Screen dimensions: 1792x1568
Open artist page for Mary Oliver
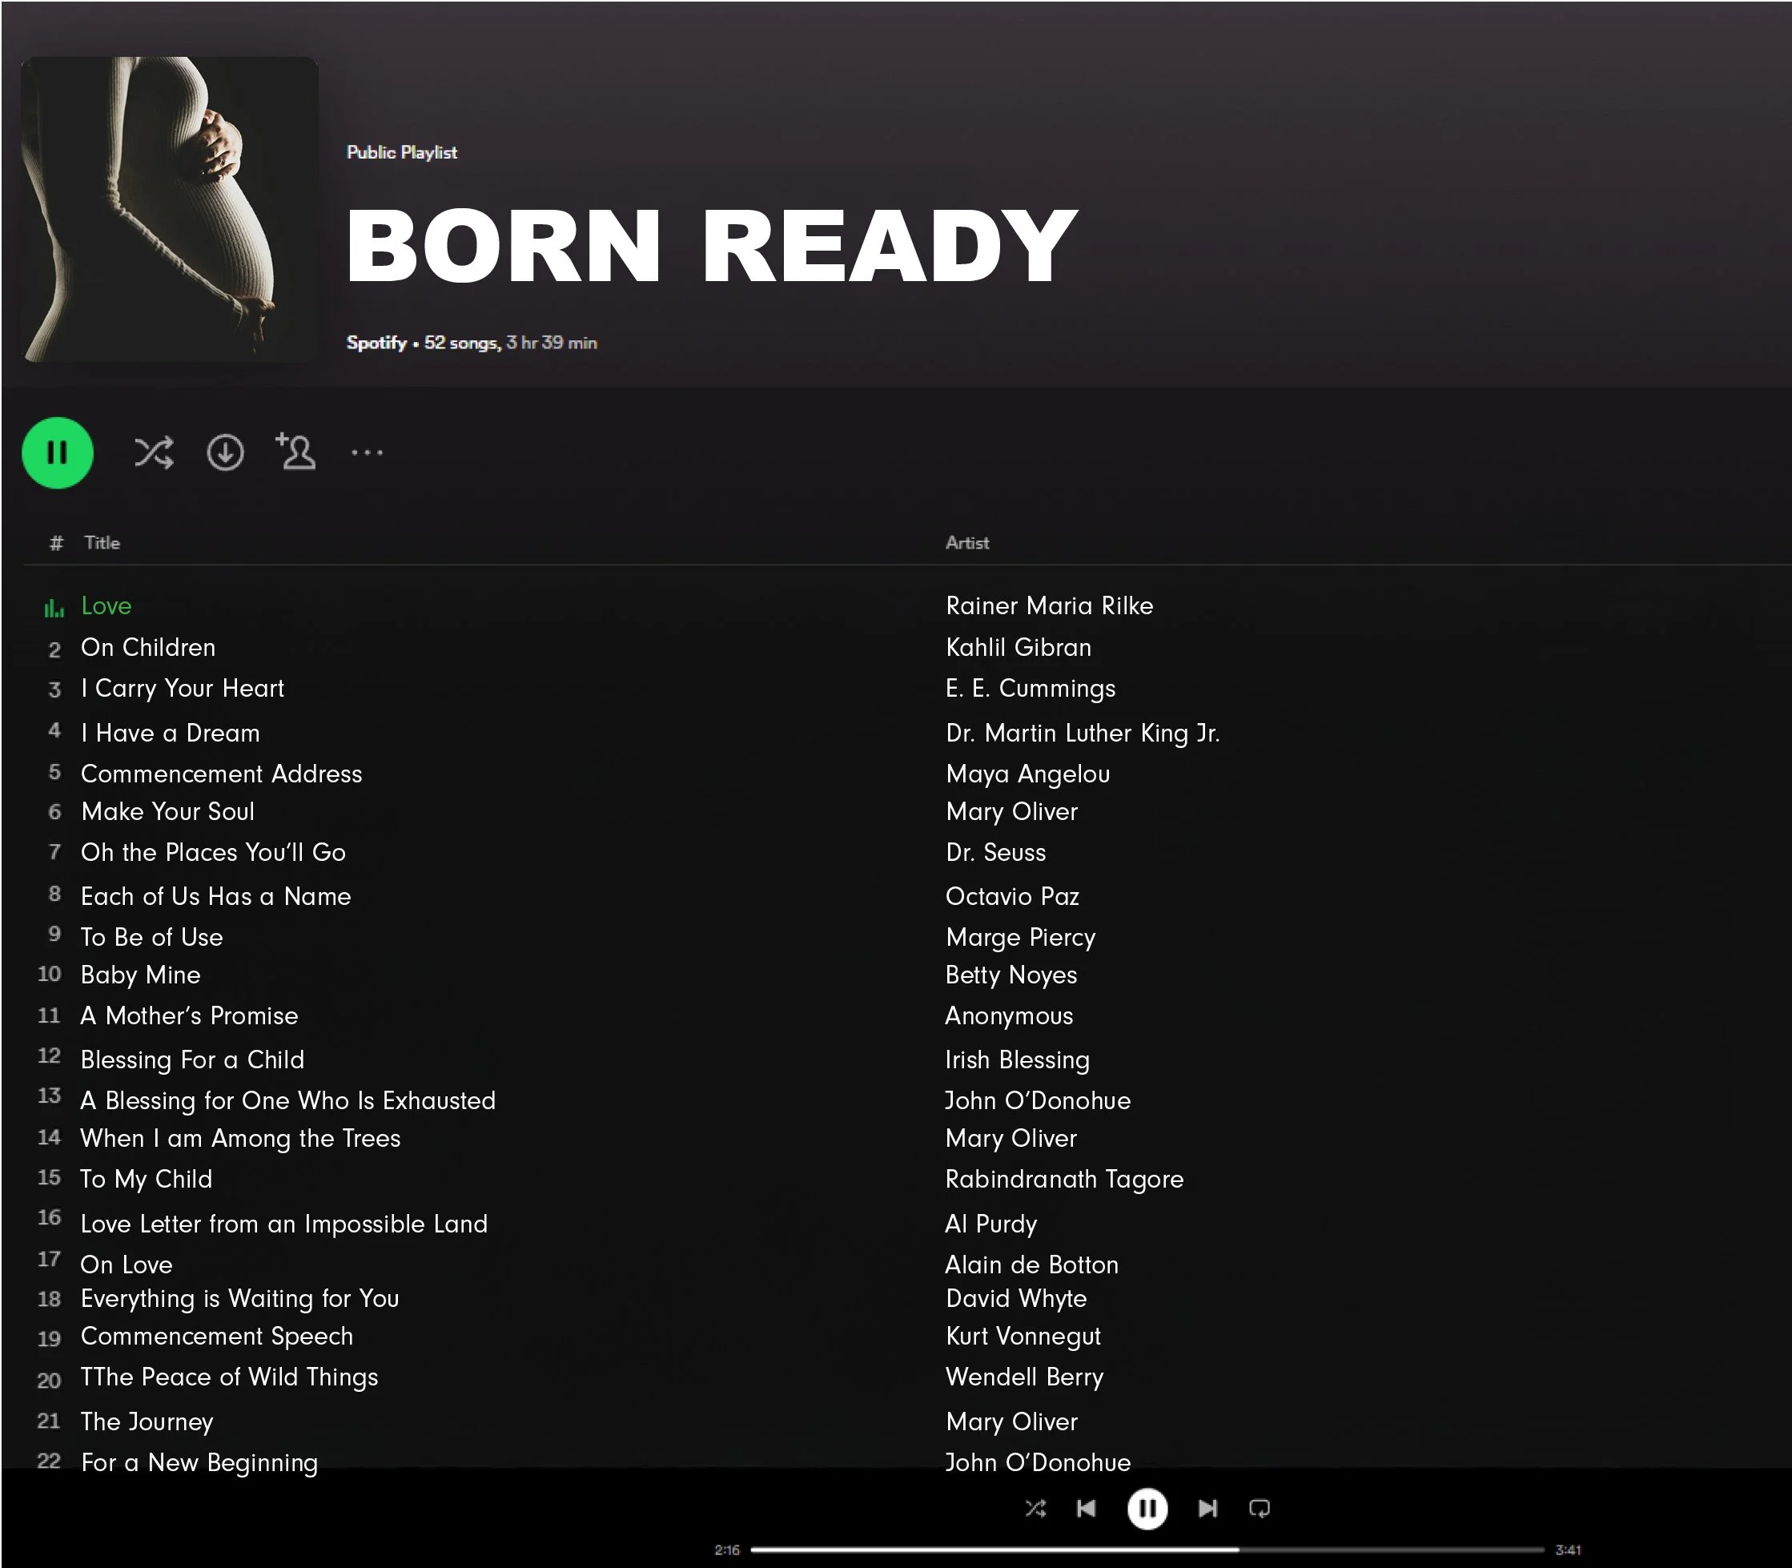point(1011,812)
